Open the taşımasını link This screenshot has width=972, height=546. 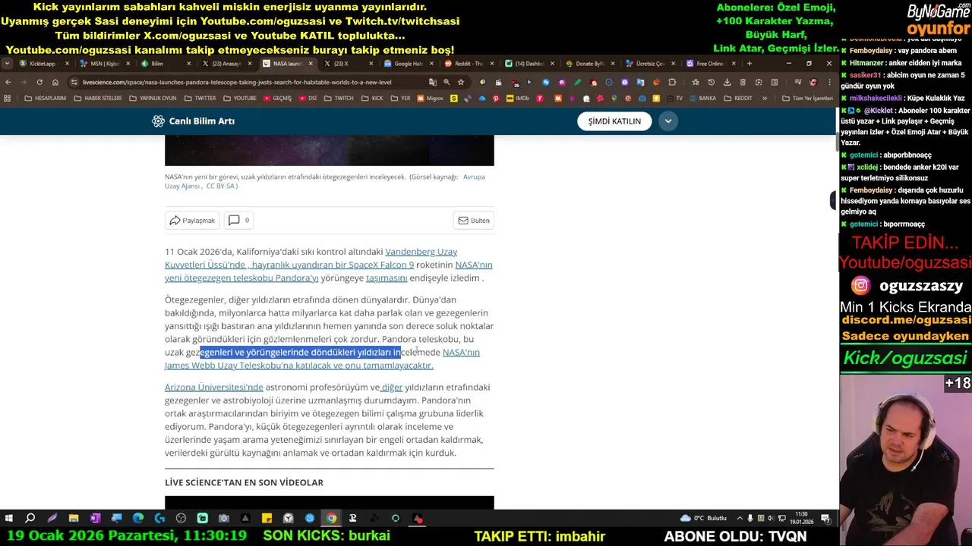coord(387,278)
